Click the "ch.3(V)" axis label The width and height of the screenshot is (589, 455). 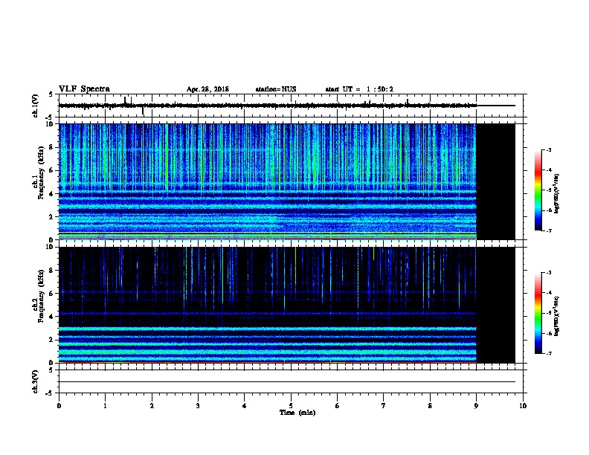click(x=36, y=381)
